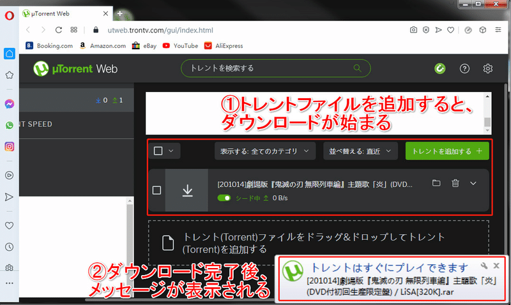Open WhatsApp in the Opera sidebar
Viewport: 511px width, 305px height.
[10, 125]
